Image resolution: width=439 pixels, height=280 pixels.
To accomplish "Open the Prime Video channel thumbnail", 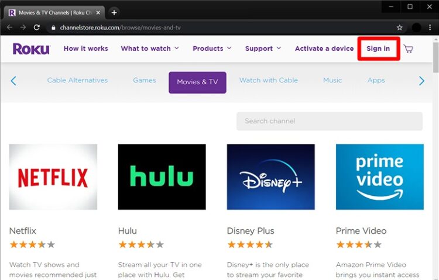I will (x=380, y=177).
